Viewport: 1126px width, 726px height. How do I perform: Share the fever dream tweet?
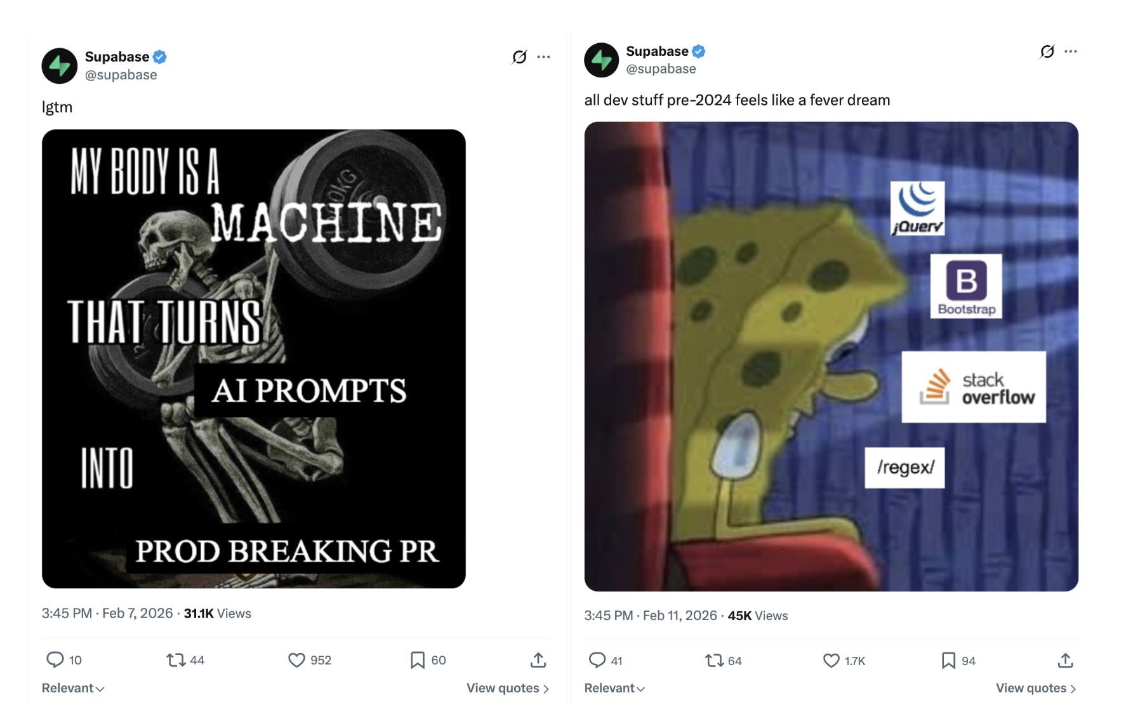click(1065, 661)
